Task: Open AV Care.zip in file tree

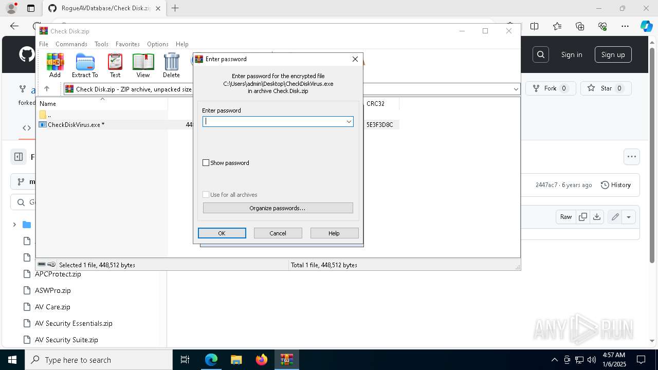Action: pos(52,307)
